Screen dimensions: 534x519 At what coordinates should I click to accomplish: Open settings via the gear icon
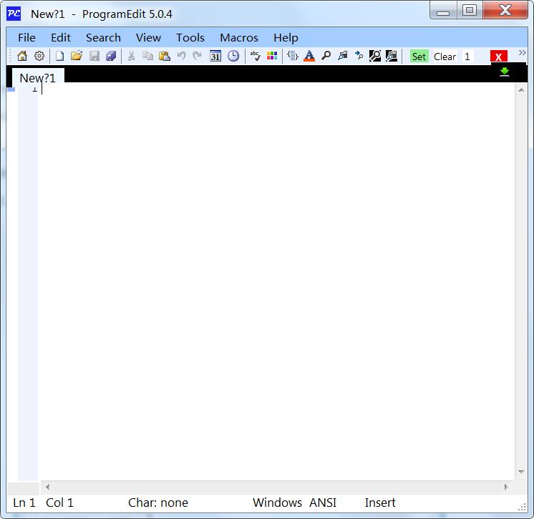click(39, 56)
